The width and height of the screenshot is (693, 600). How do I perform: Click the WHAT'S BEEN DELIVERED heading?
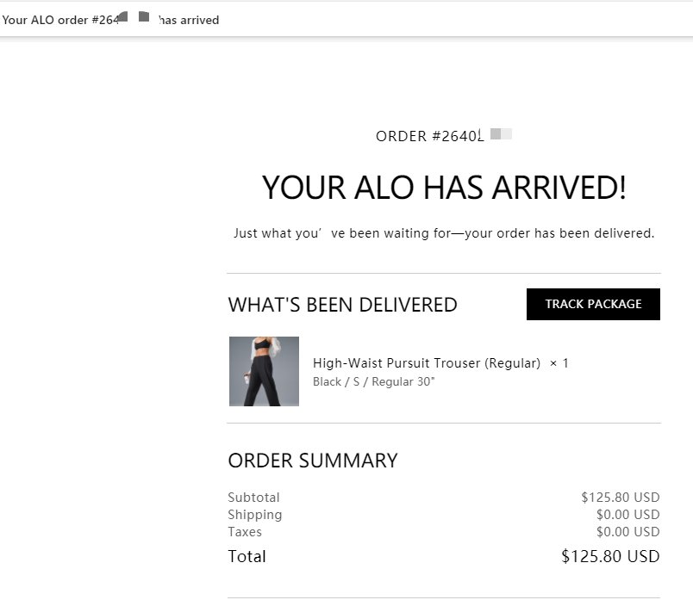342,305
